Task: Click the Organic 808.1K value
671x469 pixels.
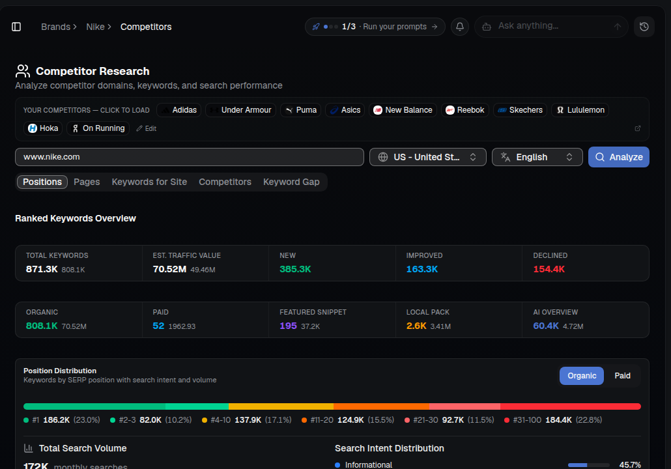Action: pos(42,326)
